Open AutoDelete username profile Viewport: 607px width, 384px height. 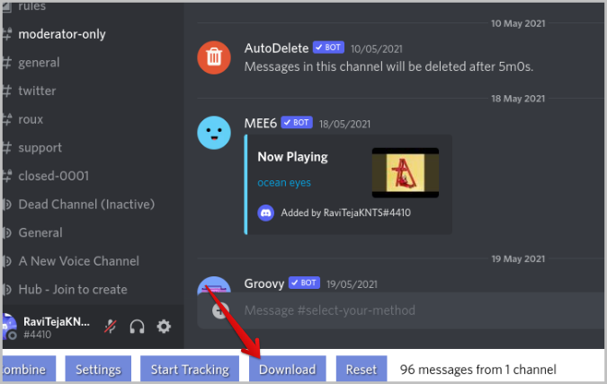(x=276, y=48)
